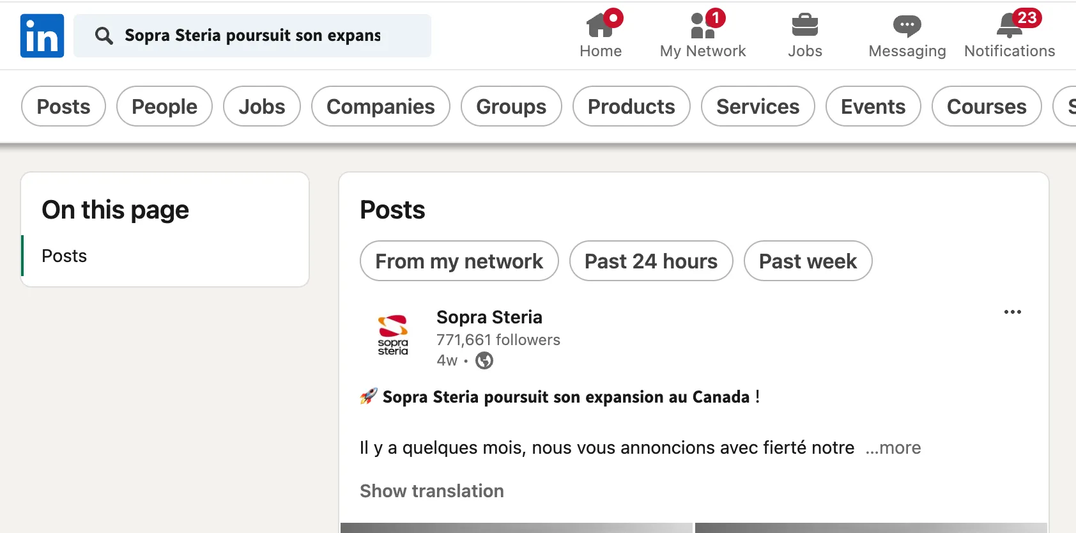Viewport: 1076px width, 533px height.
Task: Select the Companies search filter
Action: click(x=380, y=106)
